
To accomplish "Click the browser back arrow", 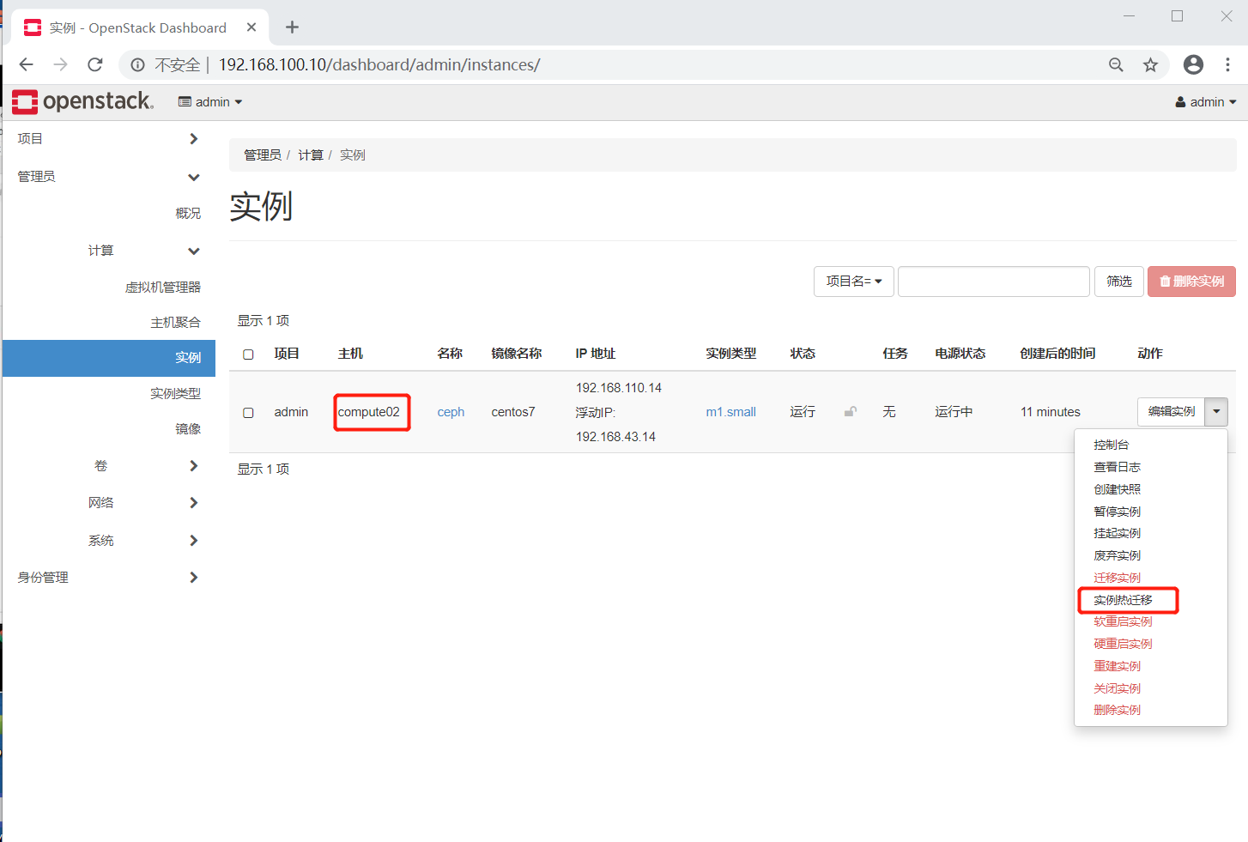I will click(26, 64).
